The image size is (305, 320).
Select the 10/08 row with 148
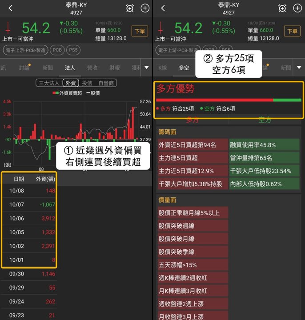pos(29,191)
